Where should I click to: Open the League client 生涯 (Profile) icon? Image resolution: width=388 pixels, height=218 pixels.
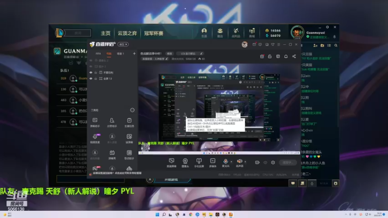point(204,32)
